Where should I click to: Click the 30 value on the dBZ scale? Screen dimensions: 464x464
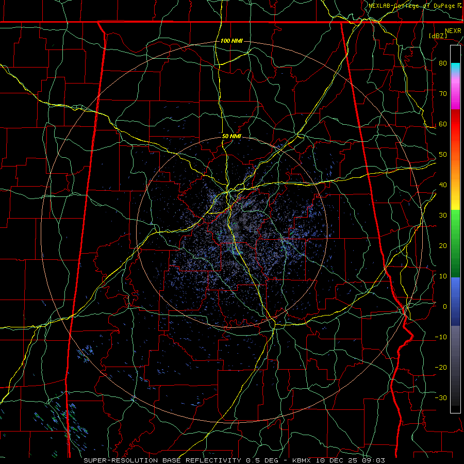(x=443, y=215)
